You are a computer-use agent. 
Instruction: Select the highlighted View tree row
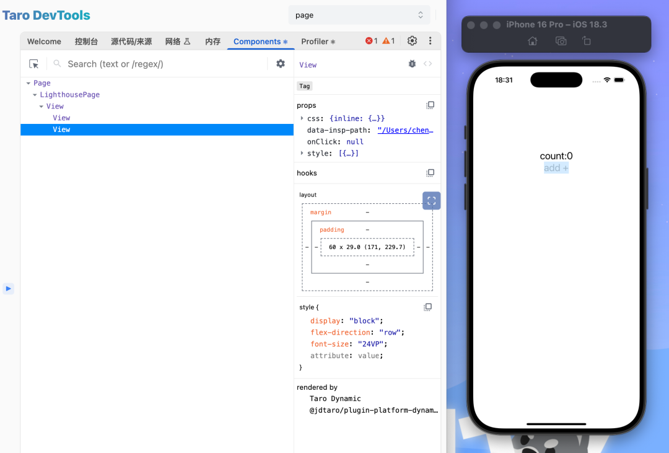click(x=157, y=130)
